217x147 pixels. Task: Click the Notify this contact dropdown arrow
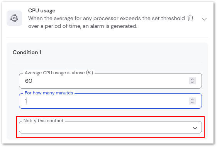[195, 128]
